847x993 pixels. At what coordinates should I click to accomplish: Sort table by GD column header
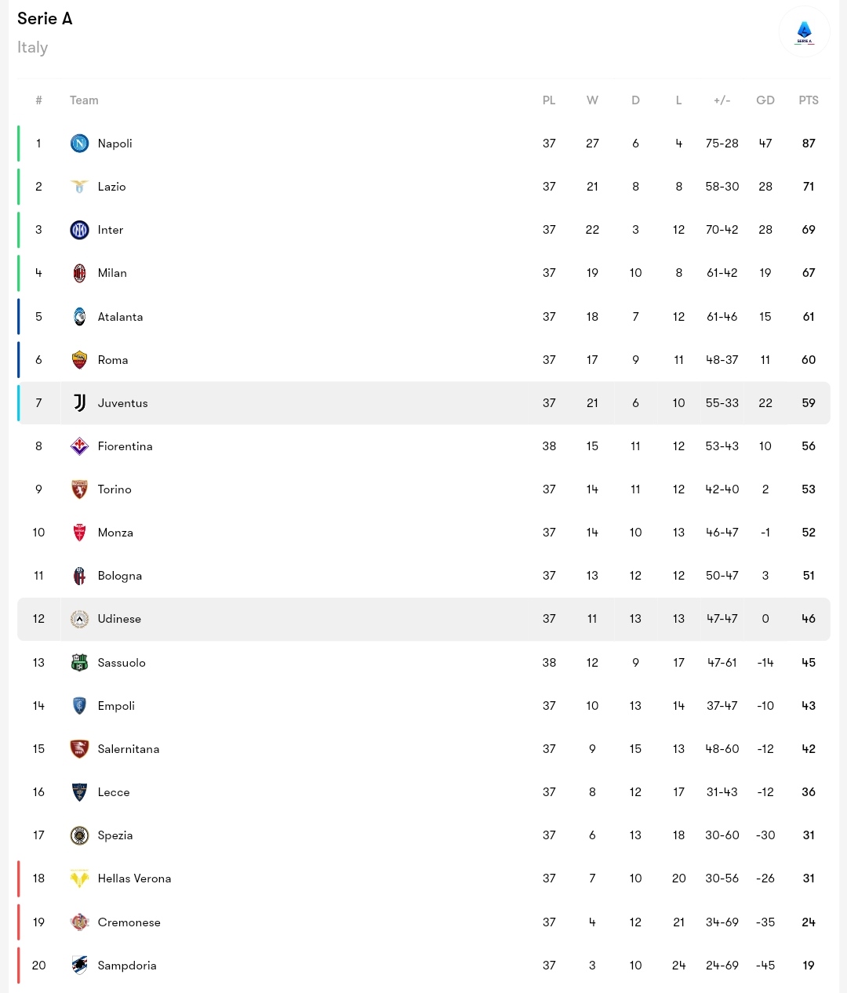point(765,100)
